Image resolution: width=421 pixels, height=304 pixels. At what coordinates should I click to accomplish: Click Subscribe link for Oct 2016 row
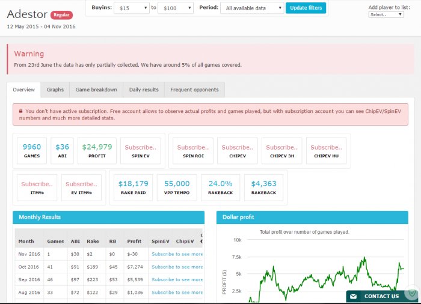point(177,267)
